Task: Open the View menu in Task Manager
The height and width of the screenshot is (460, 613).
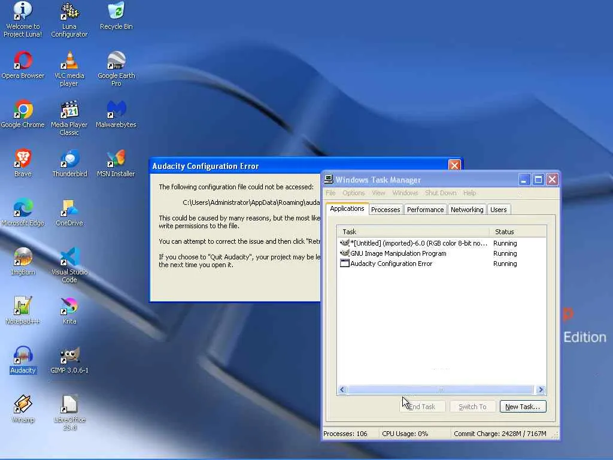Action: pos(378,193)
